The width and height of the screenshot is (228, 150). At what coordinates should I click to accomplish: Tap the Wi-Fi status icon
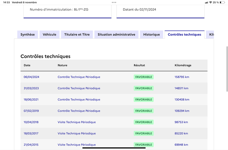[210, 2]
